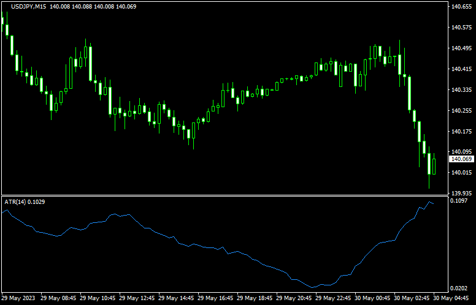Click the 140.095 price axis label
This screenshot has width=476, height=305.
click(x=461, y=151)
